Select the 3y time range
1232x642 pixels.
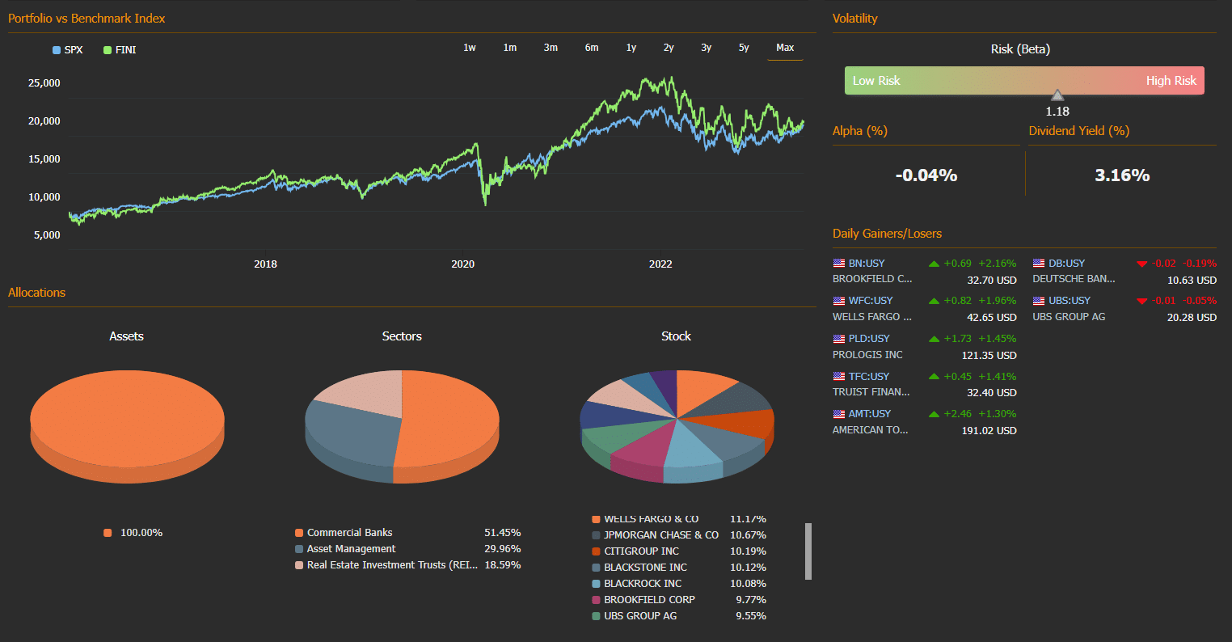coord(707,48)
